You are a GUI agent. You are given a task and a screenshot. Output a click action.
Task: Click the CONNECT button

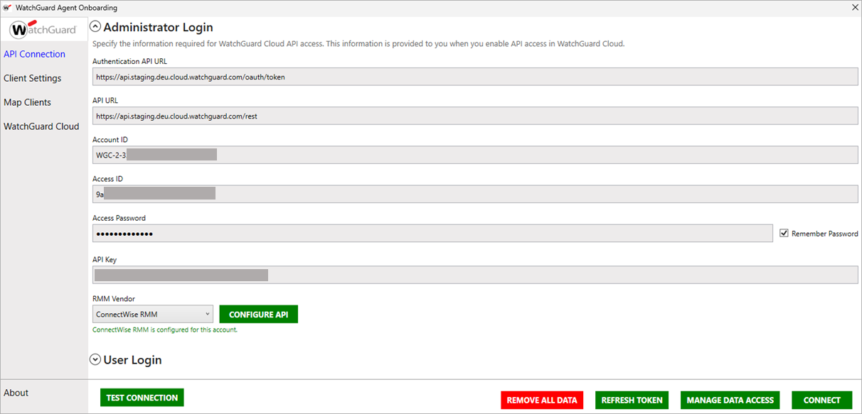coord(821,400)
